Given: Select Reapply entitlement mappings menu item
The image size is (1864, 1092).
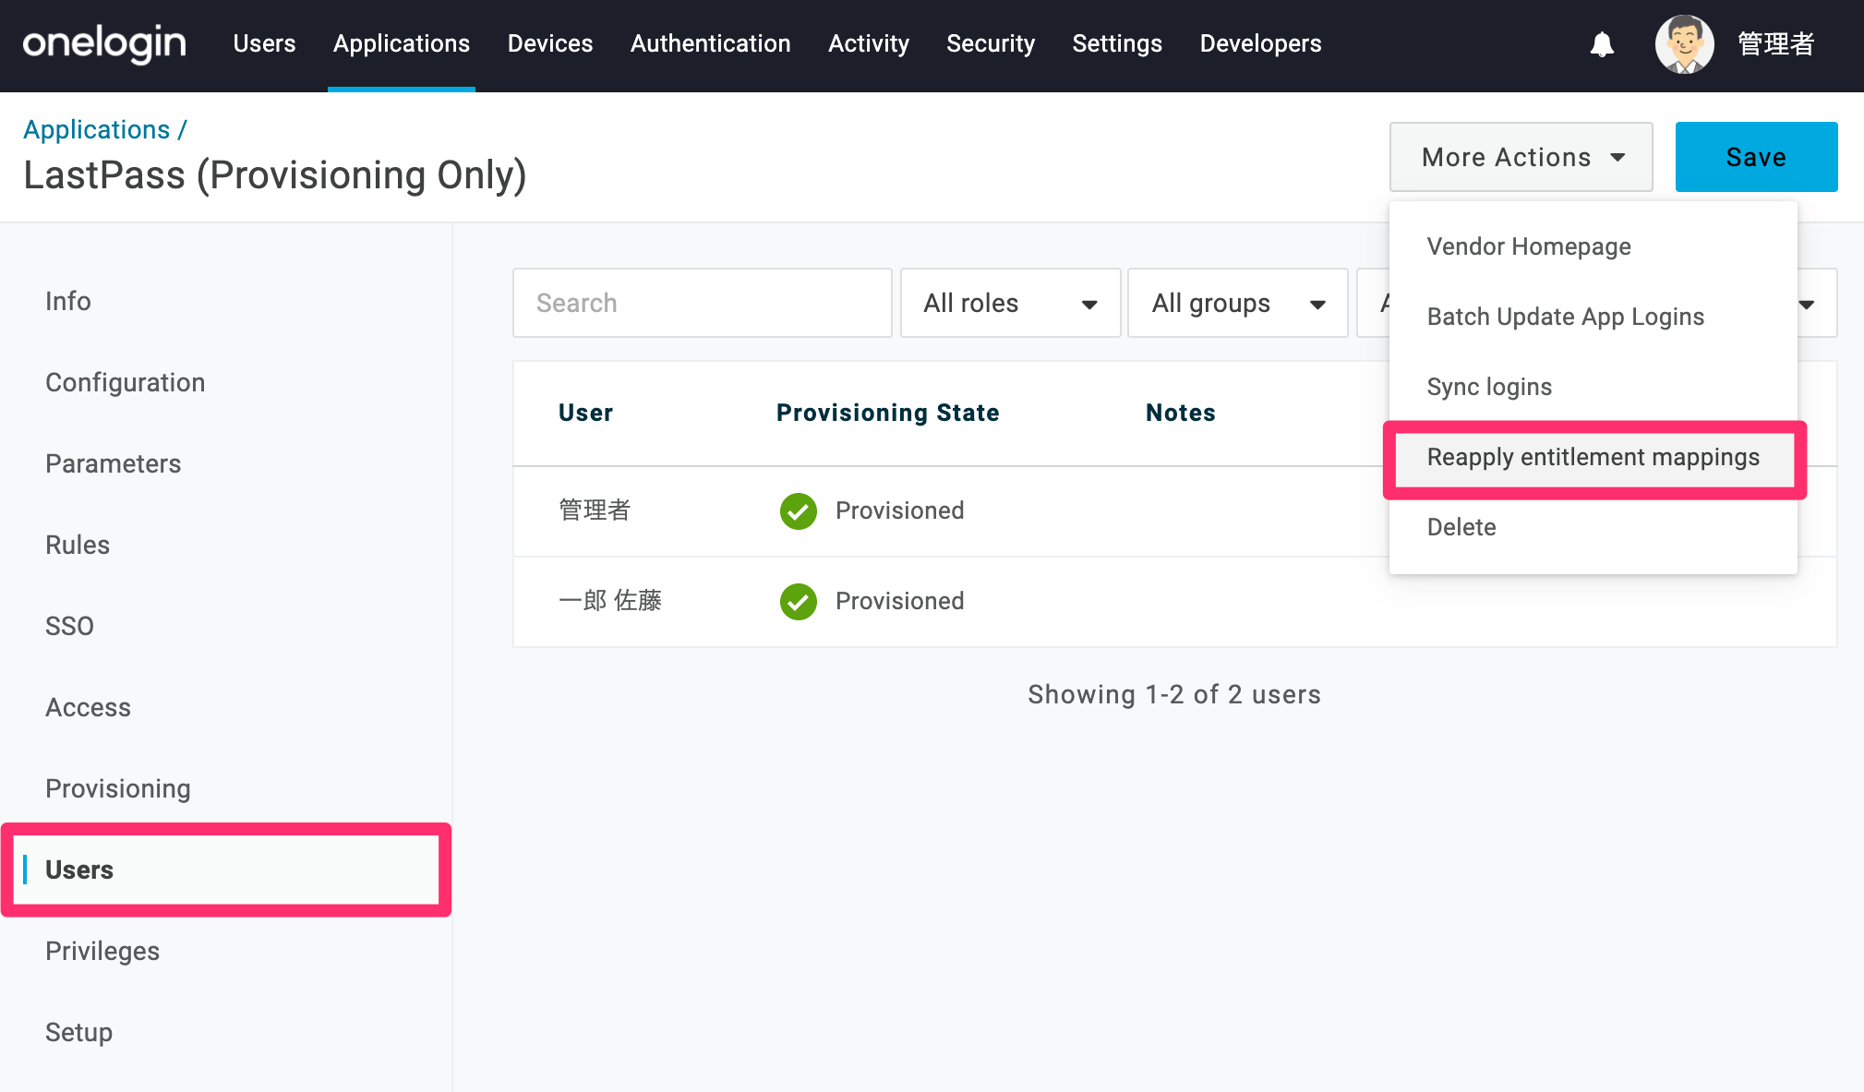Looking at the screenshot, I should tap(1593, 457).
